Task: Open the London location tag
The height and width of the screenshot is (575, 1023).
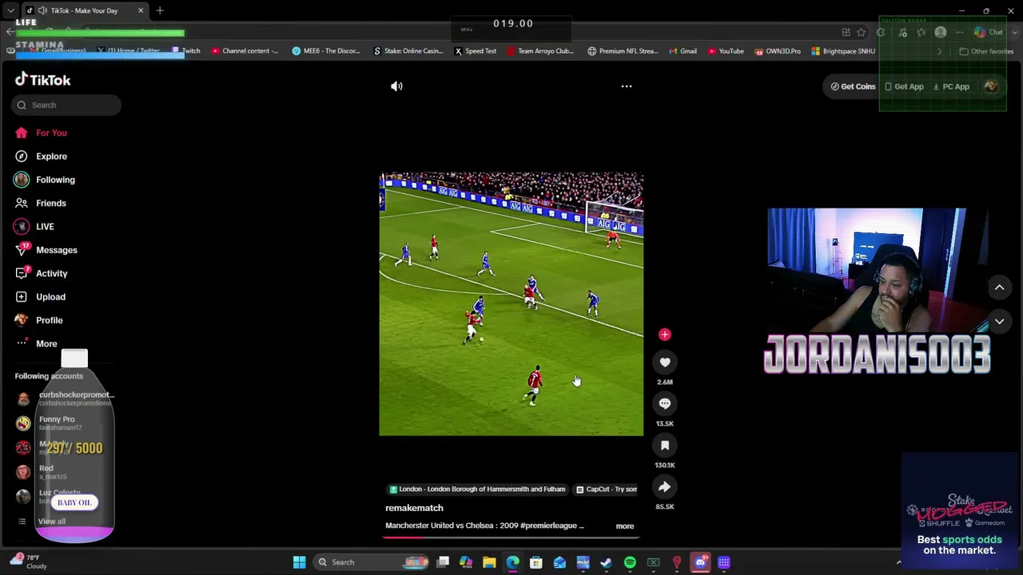Action: pos(476,490)
